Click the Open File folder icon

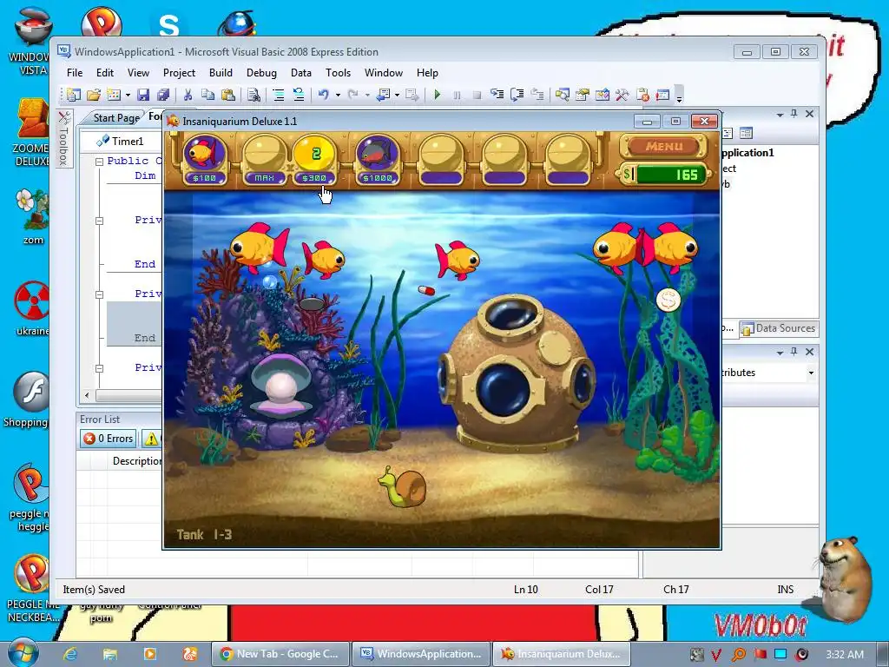point(94,95)
